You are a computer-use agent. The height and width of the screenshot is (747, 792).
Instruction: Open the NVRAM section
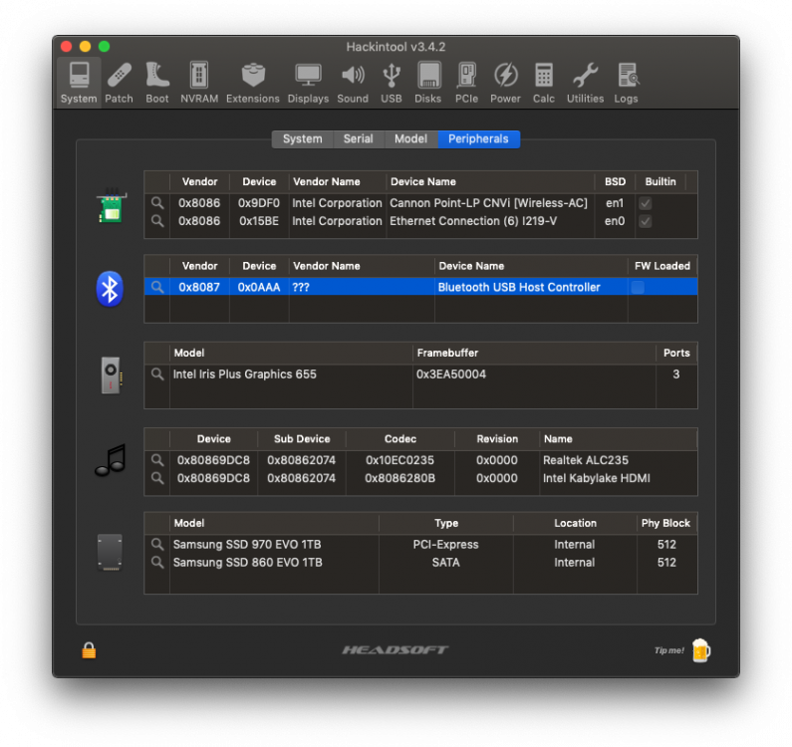199,83
